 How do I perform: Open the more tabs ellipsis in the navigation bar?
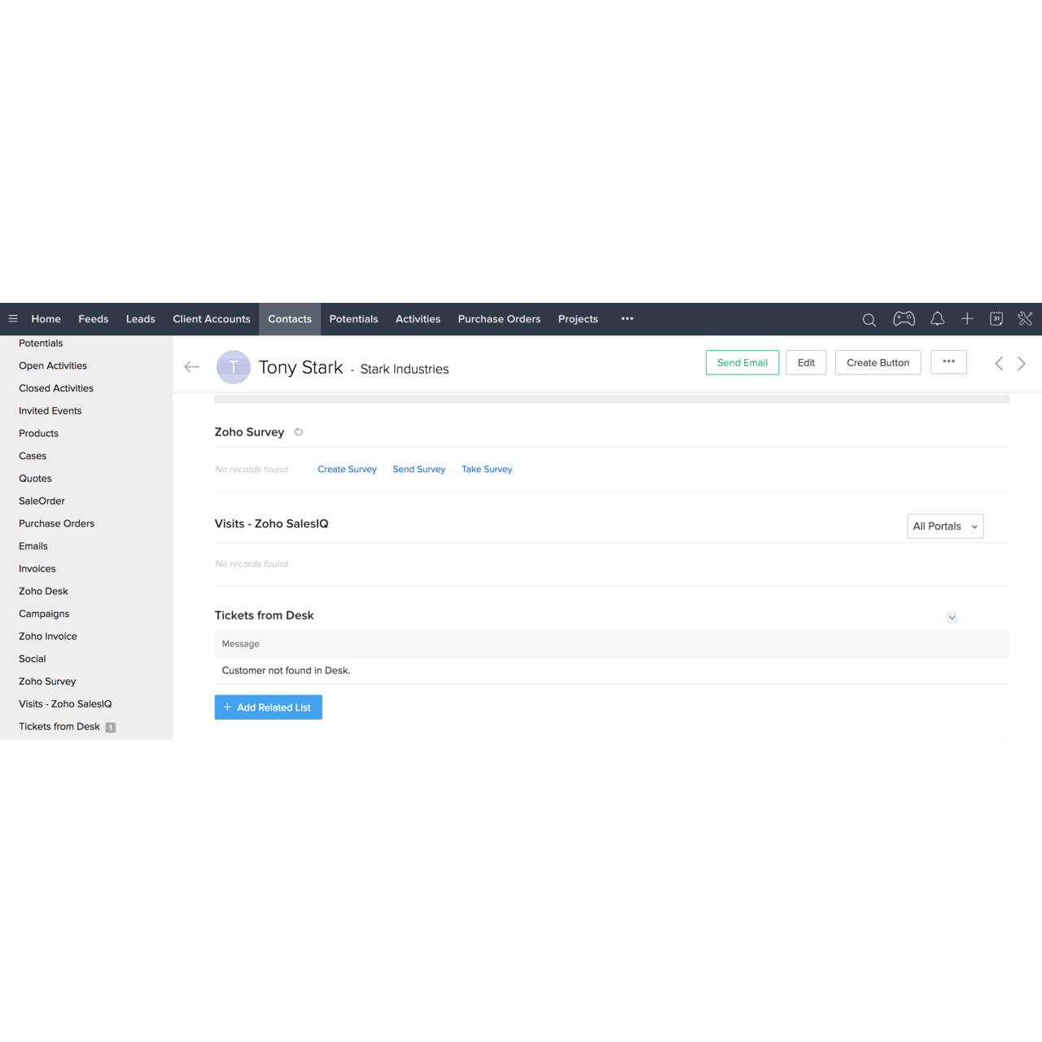coord(627,319)
